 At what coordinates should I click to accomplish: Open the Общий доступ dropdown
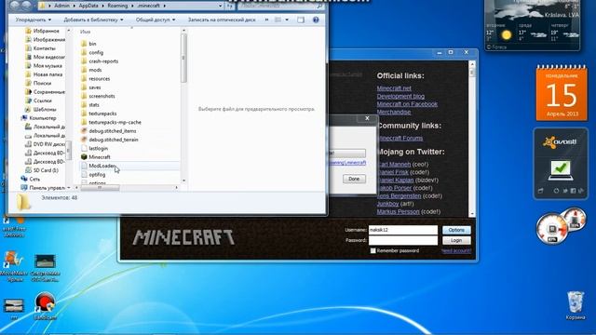tap(156, 20)
